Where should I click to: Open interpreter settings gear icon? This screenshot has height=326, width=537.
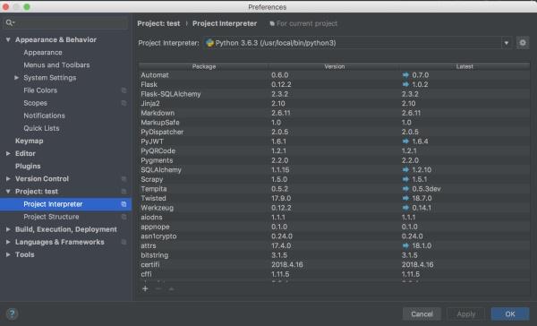pos(523,43)
